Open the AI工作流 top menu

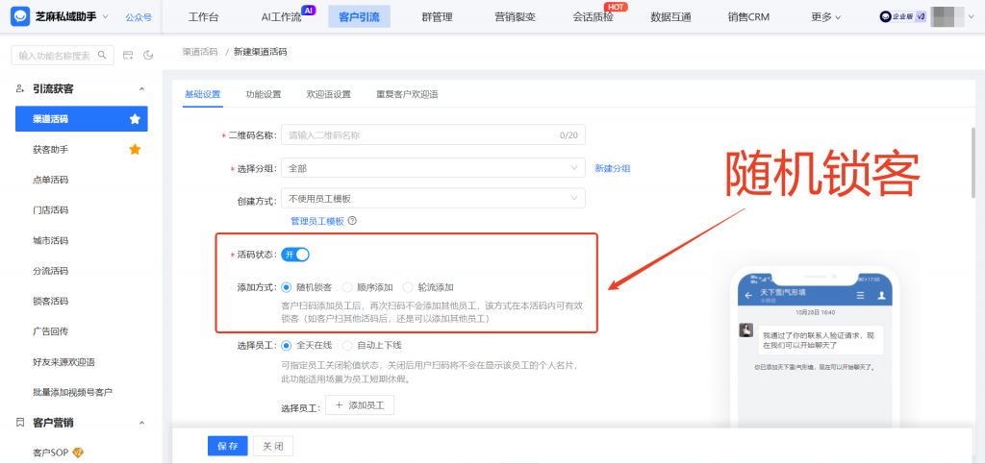[x=282, y=17]
